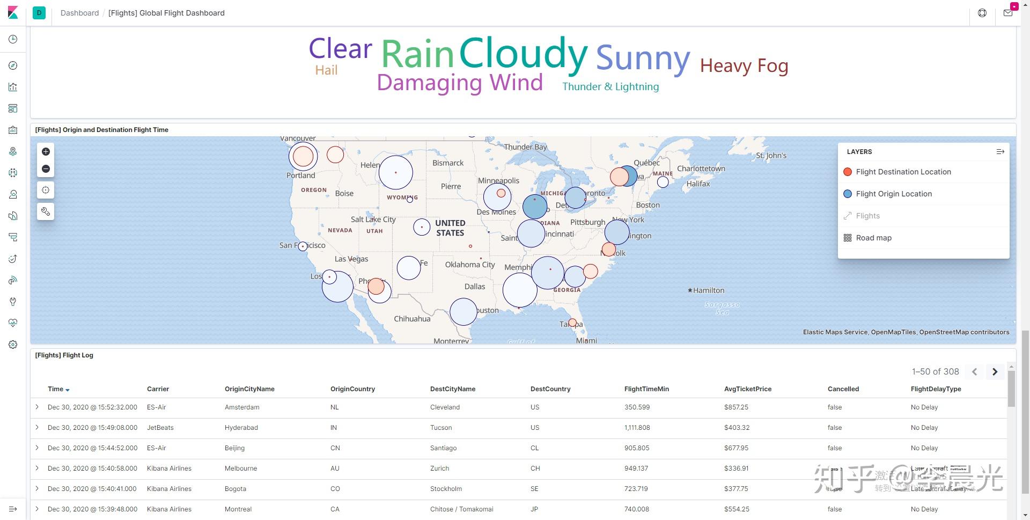Image resolution: width=1030 pixels, height=520 pixels.
Task: Go to Dashboard breadcrumb link
Action: [x=79, y=13]
